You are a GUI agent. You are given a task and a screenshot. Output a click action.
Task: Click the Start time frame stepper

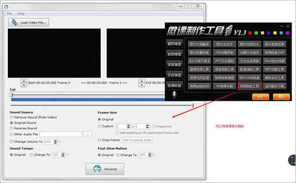click(x=24, y=83)
